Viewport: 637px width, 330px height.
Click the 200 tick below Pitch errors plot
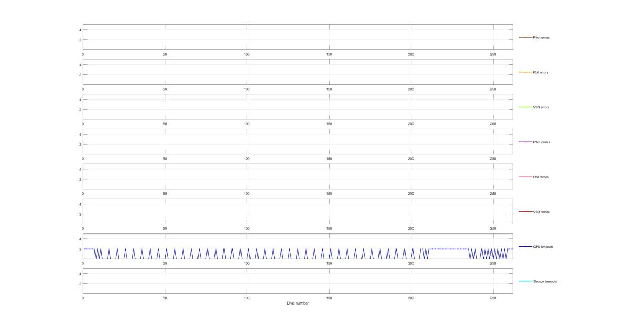(x=411, y=54)
